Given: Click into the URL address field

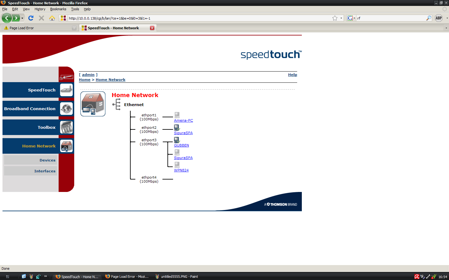Looking at the screenshot, I should click(199, 18).
